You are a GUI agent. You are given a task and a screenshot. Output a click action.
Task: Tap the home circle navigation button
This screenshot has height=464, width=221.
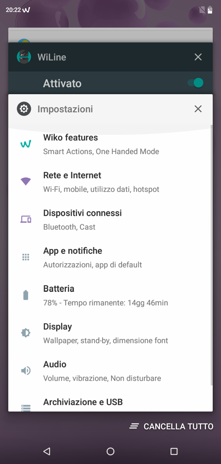pos(110,451)
